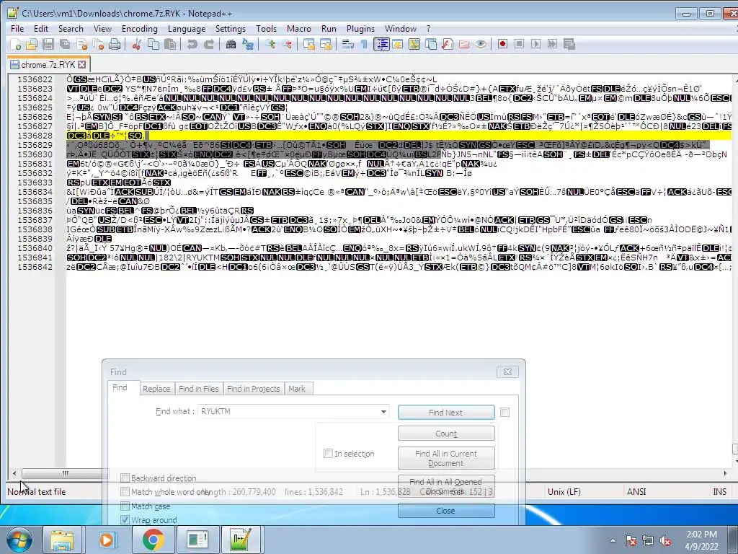
Task: Click ANSI encoding in status bar
Action: tap(636, 492)
